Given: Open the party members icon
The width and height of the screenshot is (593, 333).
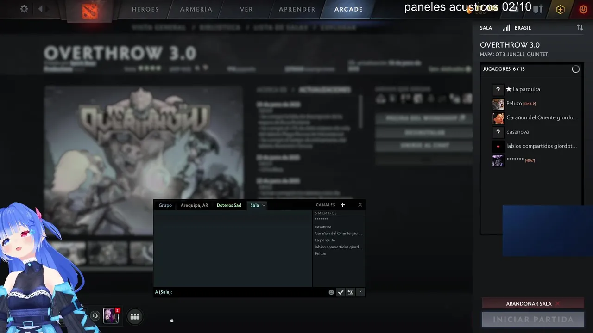Looking at the screenshot, I should (135, 316).
